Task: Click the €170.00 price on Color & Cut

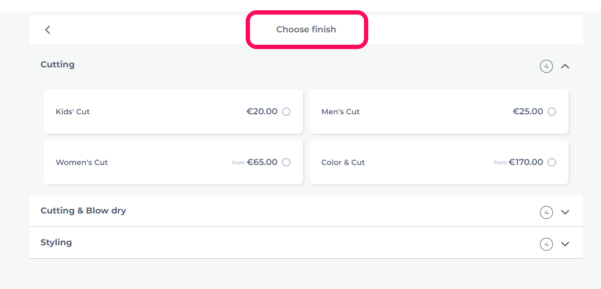Action: (526, 162)
